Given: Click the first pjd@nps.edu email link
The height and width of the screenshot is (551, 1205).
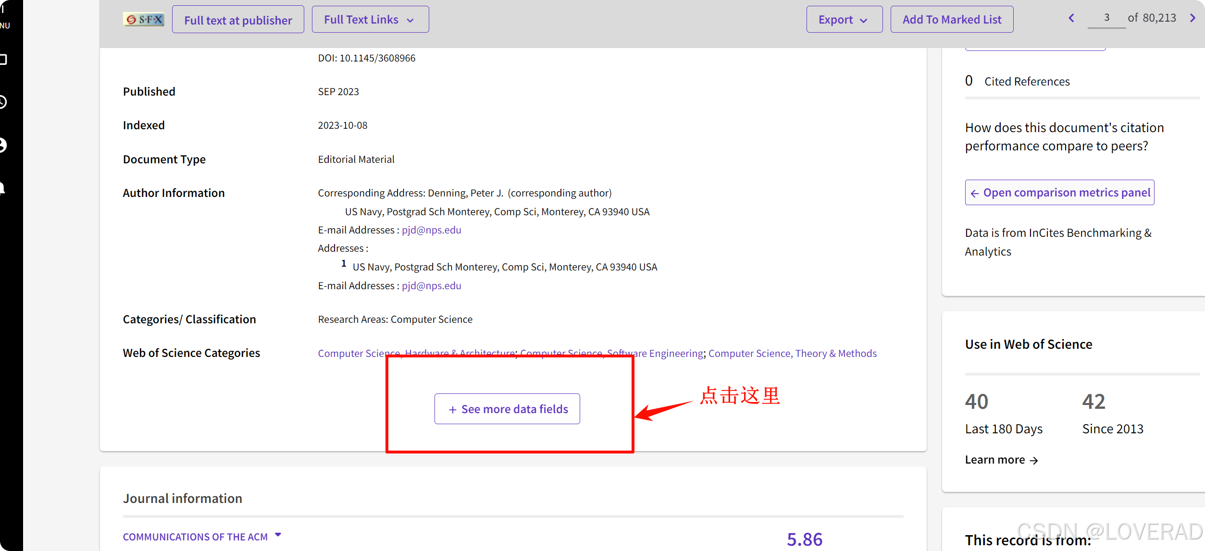Looking at the screenshot, I should pos(431,230).
